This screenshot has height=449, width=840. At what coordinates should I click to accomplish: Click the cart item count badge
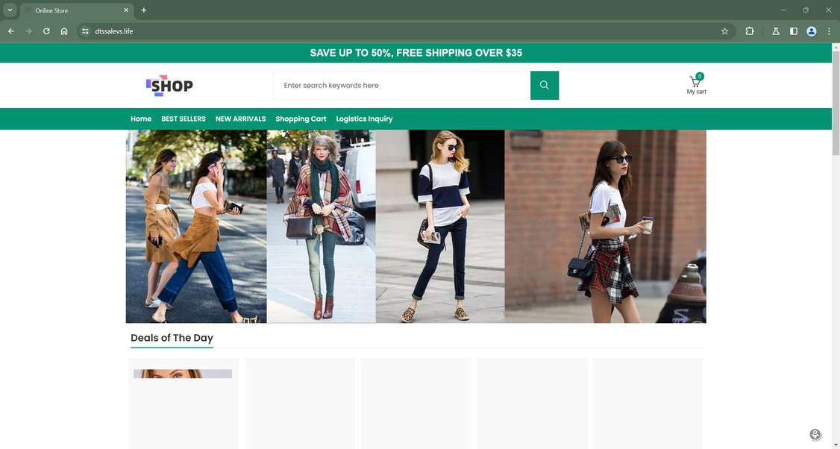click(700, 76)
